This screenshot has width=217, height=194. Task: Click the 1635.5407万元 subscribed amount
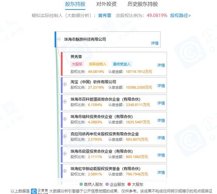138,122
